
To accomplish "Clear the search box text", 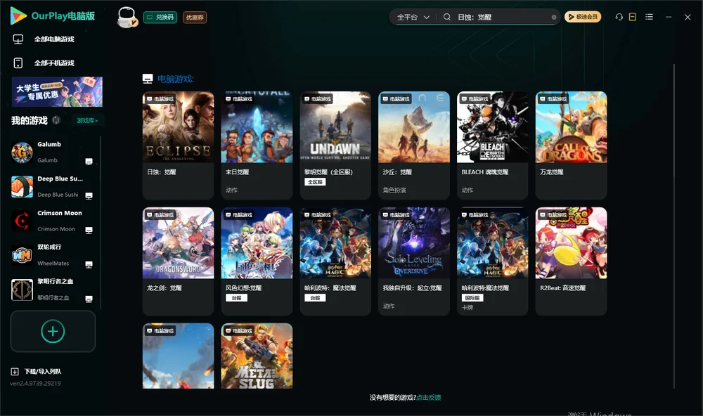I will click(554, 17).
